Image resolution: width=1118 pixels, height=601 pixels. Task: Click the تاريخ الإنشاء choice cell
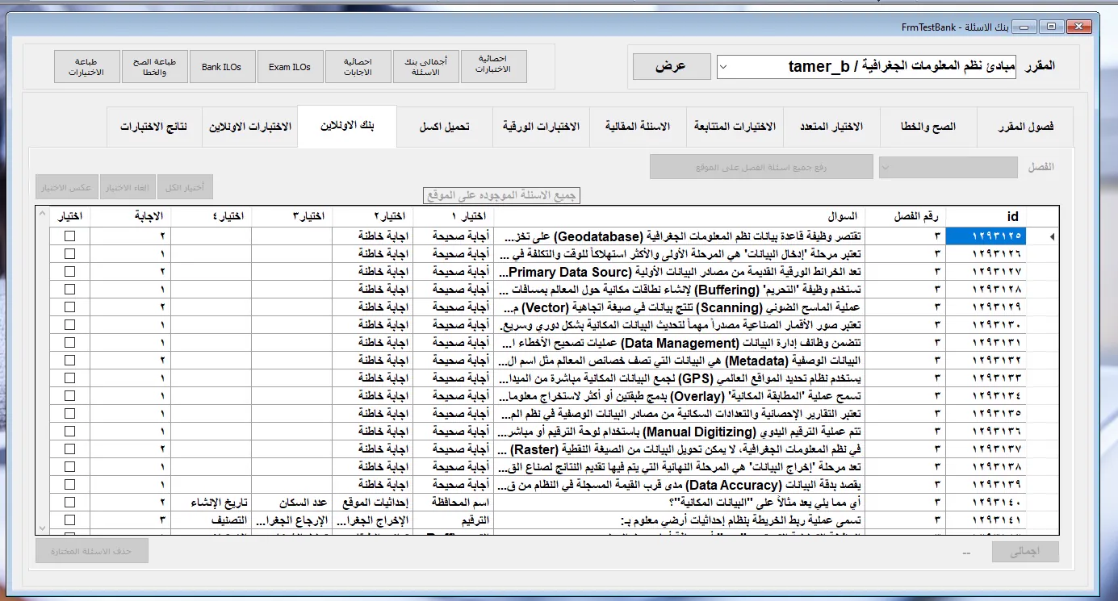coord(211,502)
